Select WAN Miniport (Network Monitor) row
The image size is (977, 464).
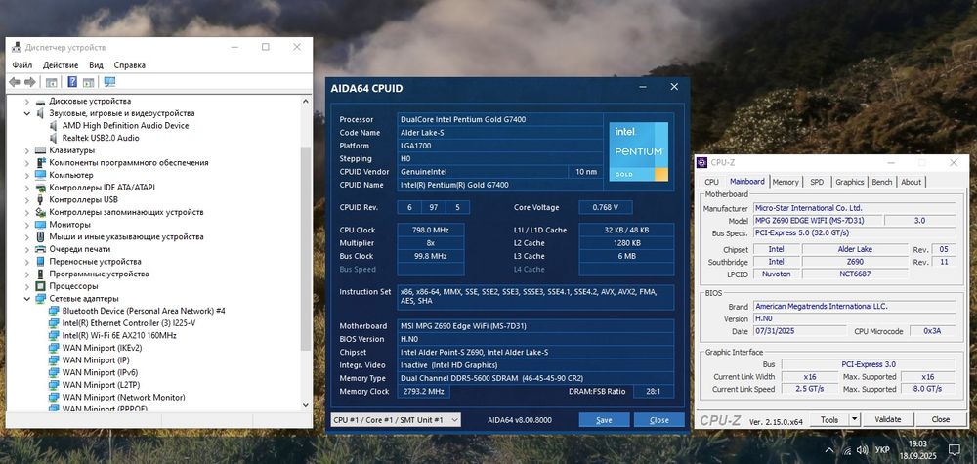123,398
